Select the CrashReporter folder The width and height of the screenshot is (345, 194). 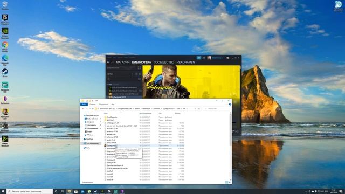[112, 117]
